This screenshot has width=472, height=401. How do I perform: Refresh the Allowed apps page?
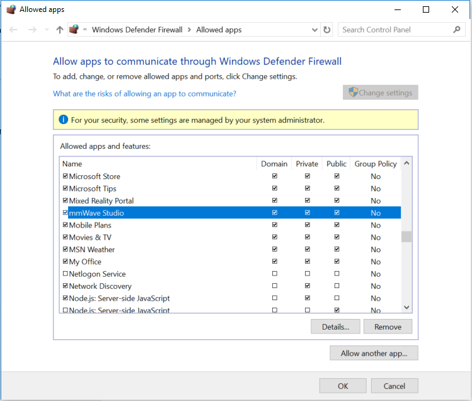tap(326, 30)
